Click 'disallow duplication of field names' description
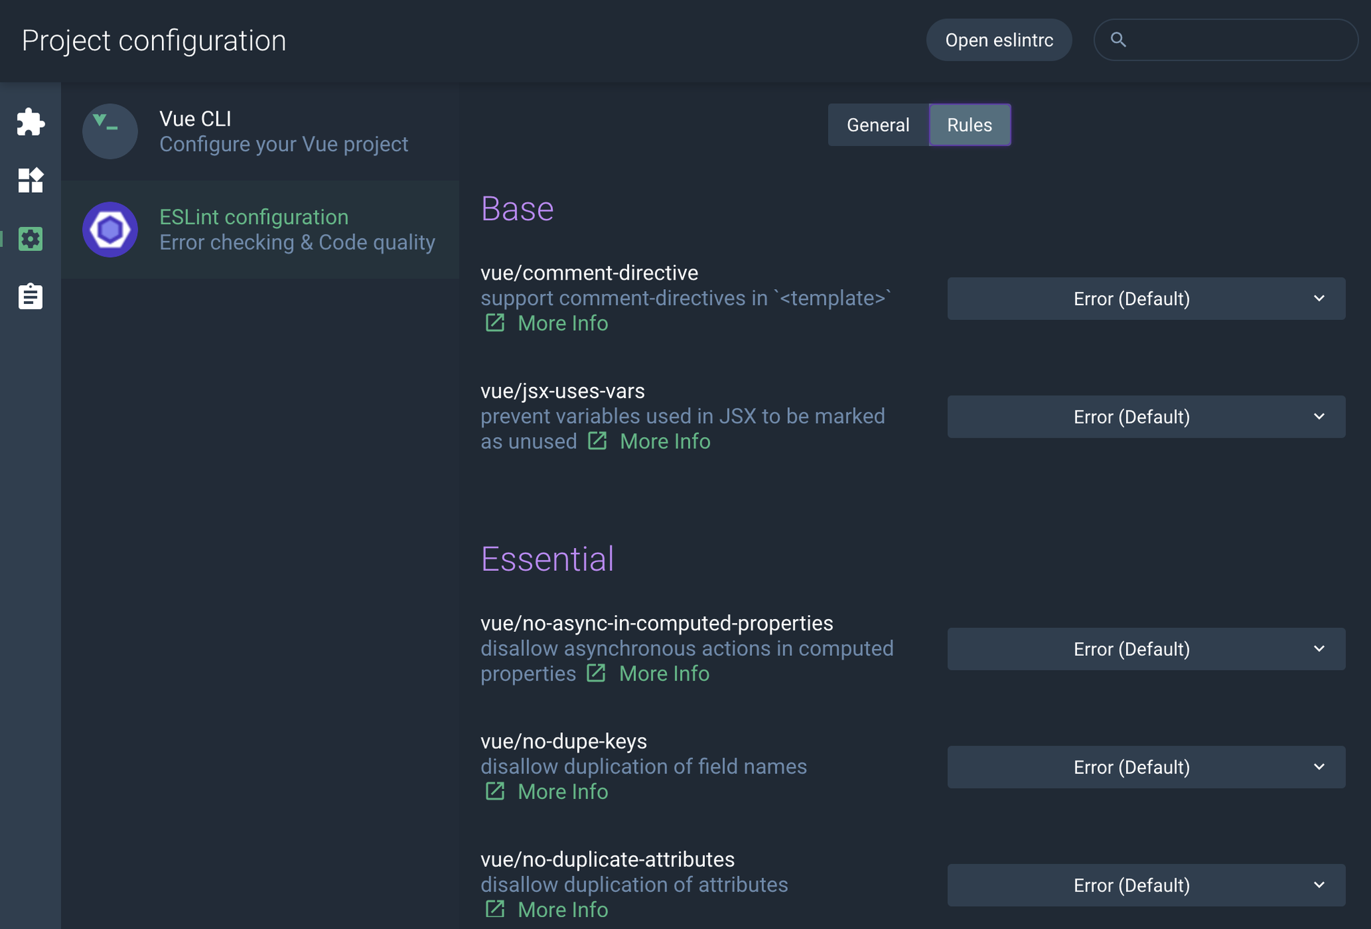1371x929 pixels. [644, 766]
